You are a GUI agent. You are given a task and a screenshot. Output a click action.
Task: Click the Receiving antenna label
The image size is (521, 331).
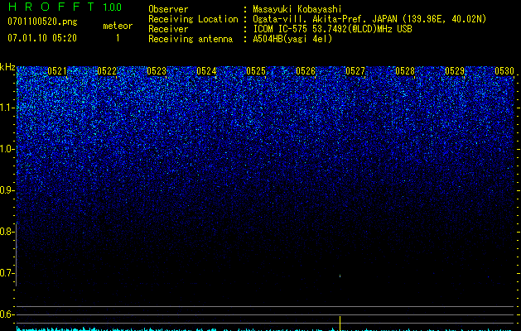pos(191,39)
